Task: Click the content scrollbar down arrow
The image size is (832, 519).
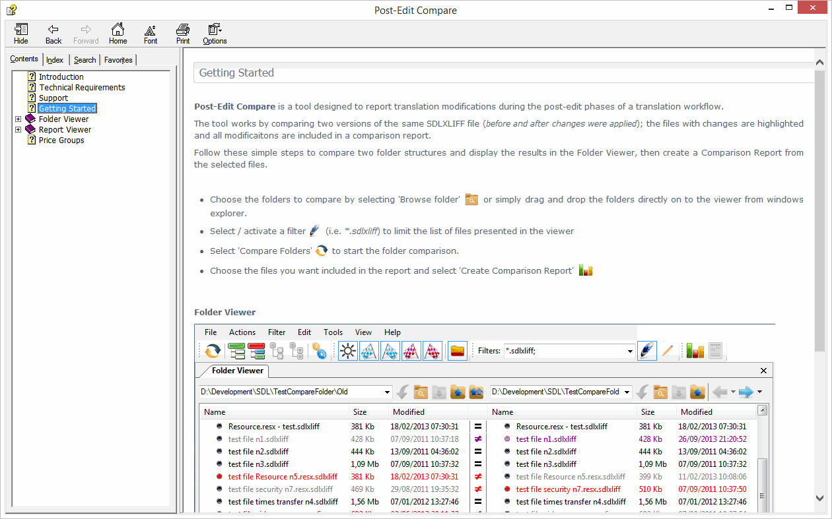Action: [x=820, y=498]
